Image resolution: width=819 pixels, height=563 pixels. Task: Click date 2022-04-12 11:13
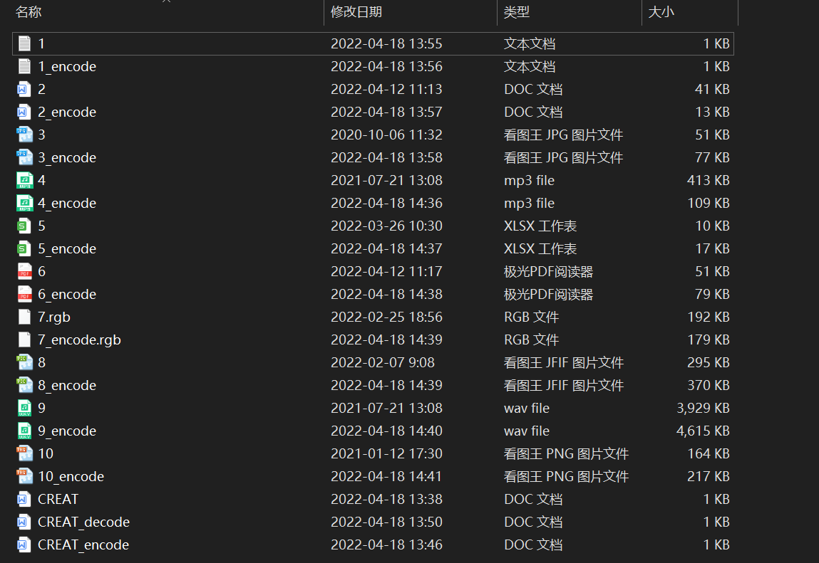pos(386,89)
